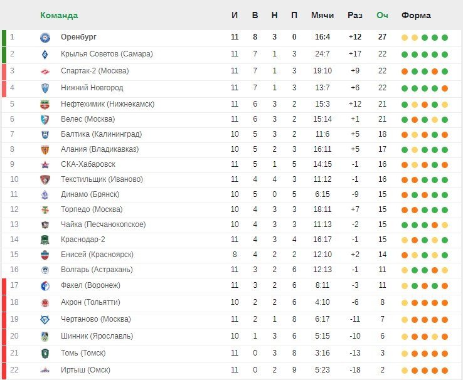This screenshot has width=463, height=380.
Task: Sort table by the Оч points column
Action: pyautogui.click(x=382, y=15)
